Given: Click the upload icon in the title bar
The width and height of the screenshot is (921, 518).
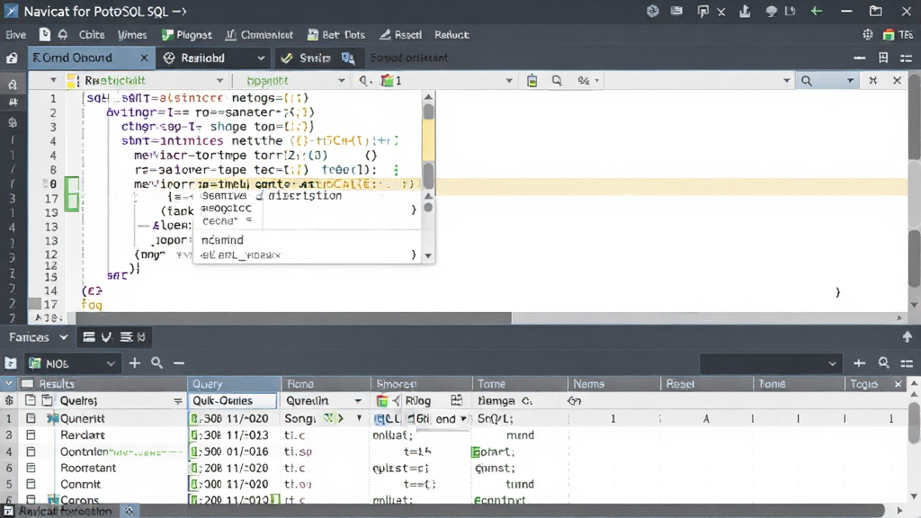Looking at the screenshot, I should tap(745, 11).
